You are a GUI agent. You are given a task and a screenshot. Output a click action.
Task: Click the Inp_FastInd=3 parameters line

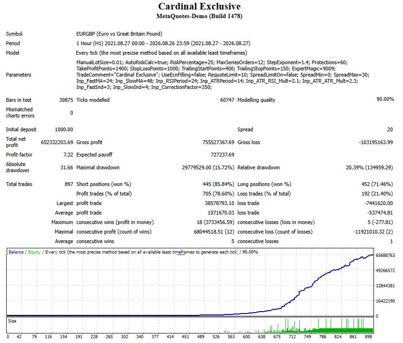click(144, 87)
